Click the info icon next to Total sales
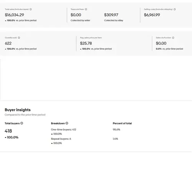 (31, 9)
